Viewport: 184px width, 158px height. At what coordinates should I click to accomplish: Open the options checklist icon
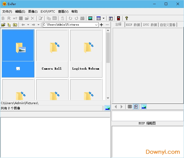[111, 18]
